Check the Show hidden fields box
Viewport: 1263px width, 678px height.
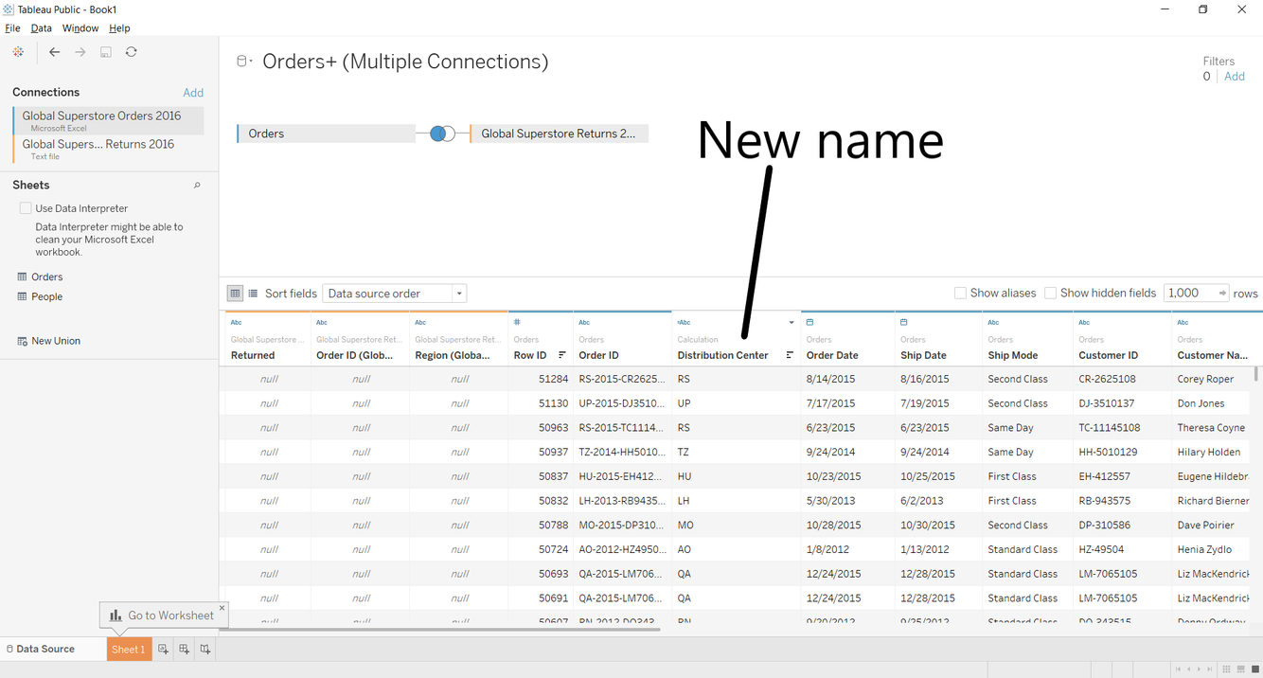pos(1050,294)
